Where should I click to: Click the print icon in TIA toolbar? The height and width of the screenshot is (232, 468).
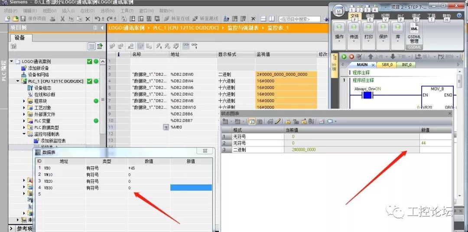[x=53, y=19]
